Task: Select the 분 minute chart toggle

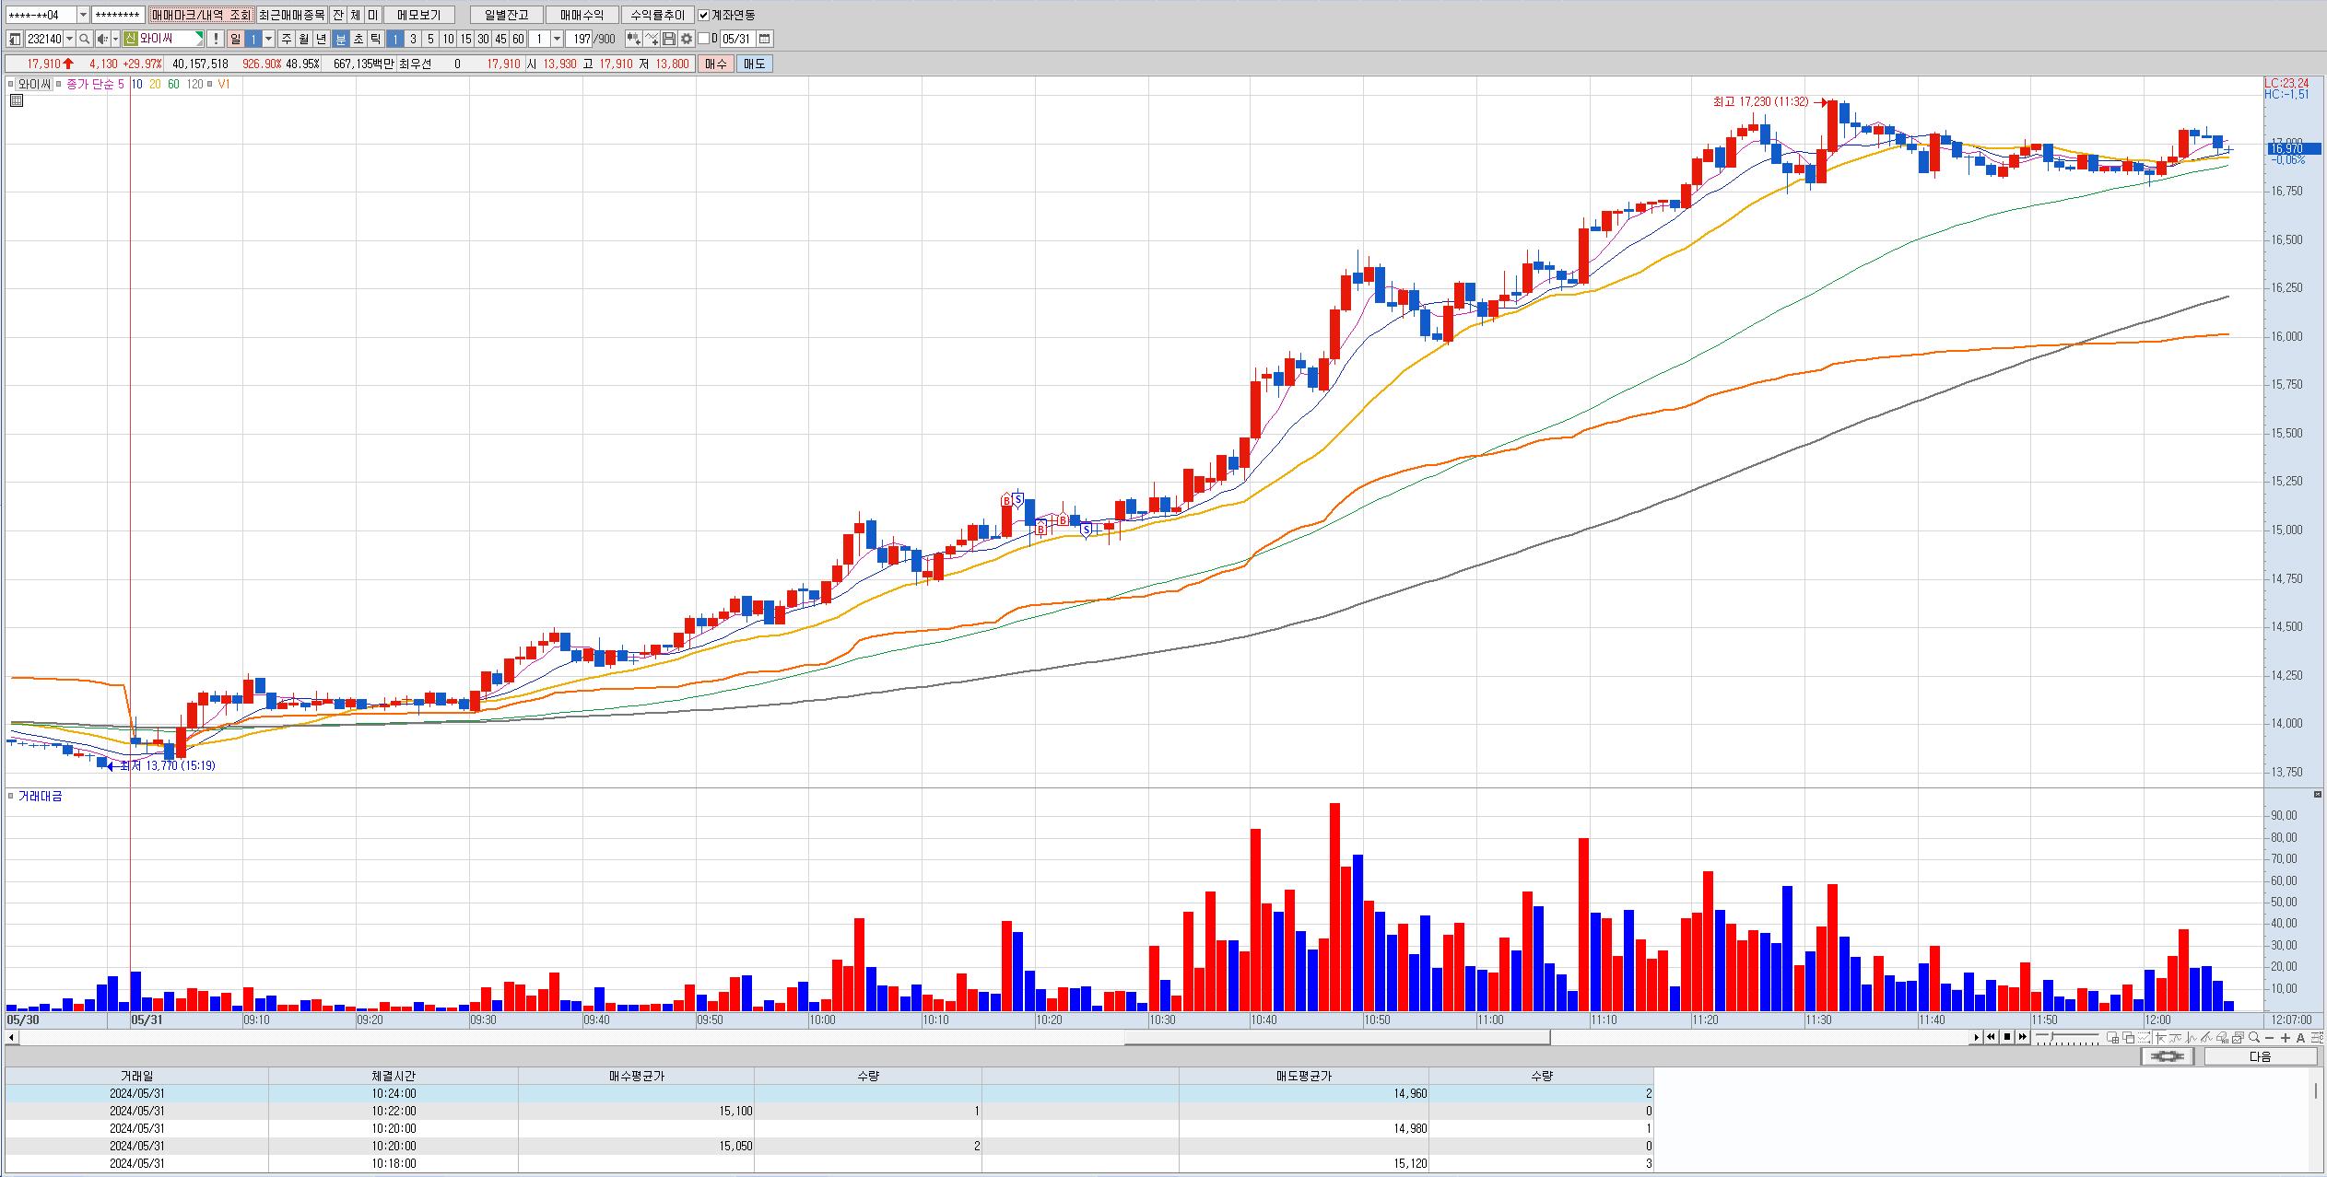Action: point(340,39)
